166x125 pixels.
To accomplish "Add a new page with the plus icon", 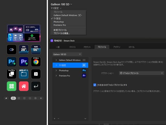I will pos(41,98).
